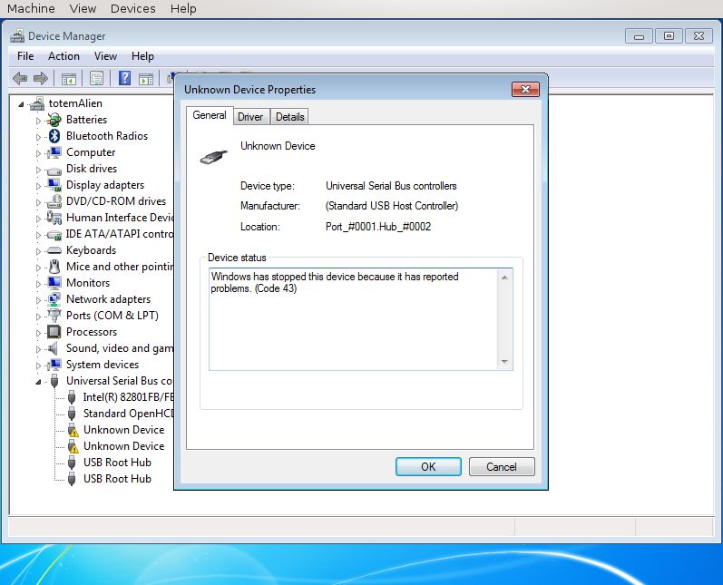723x585 pixels.
Task: Select the Intel(R) 82801FB USB controller
Action: [x=128, y=397]
